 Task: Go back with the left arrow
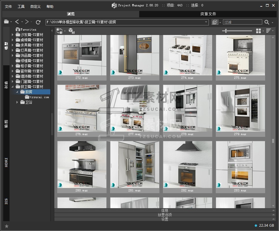point(17,22)
